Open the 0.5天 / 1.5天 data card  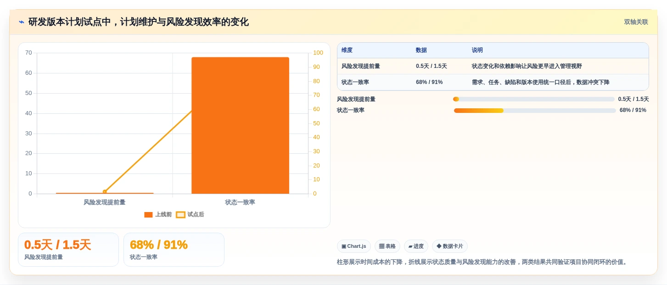(x=68, y=250)
